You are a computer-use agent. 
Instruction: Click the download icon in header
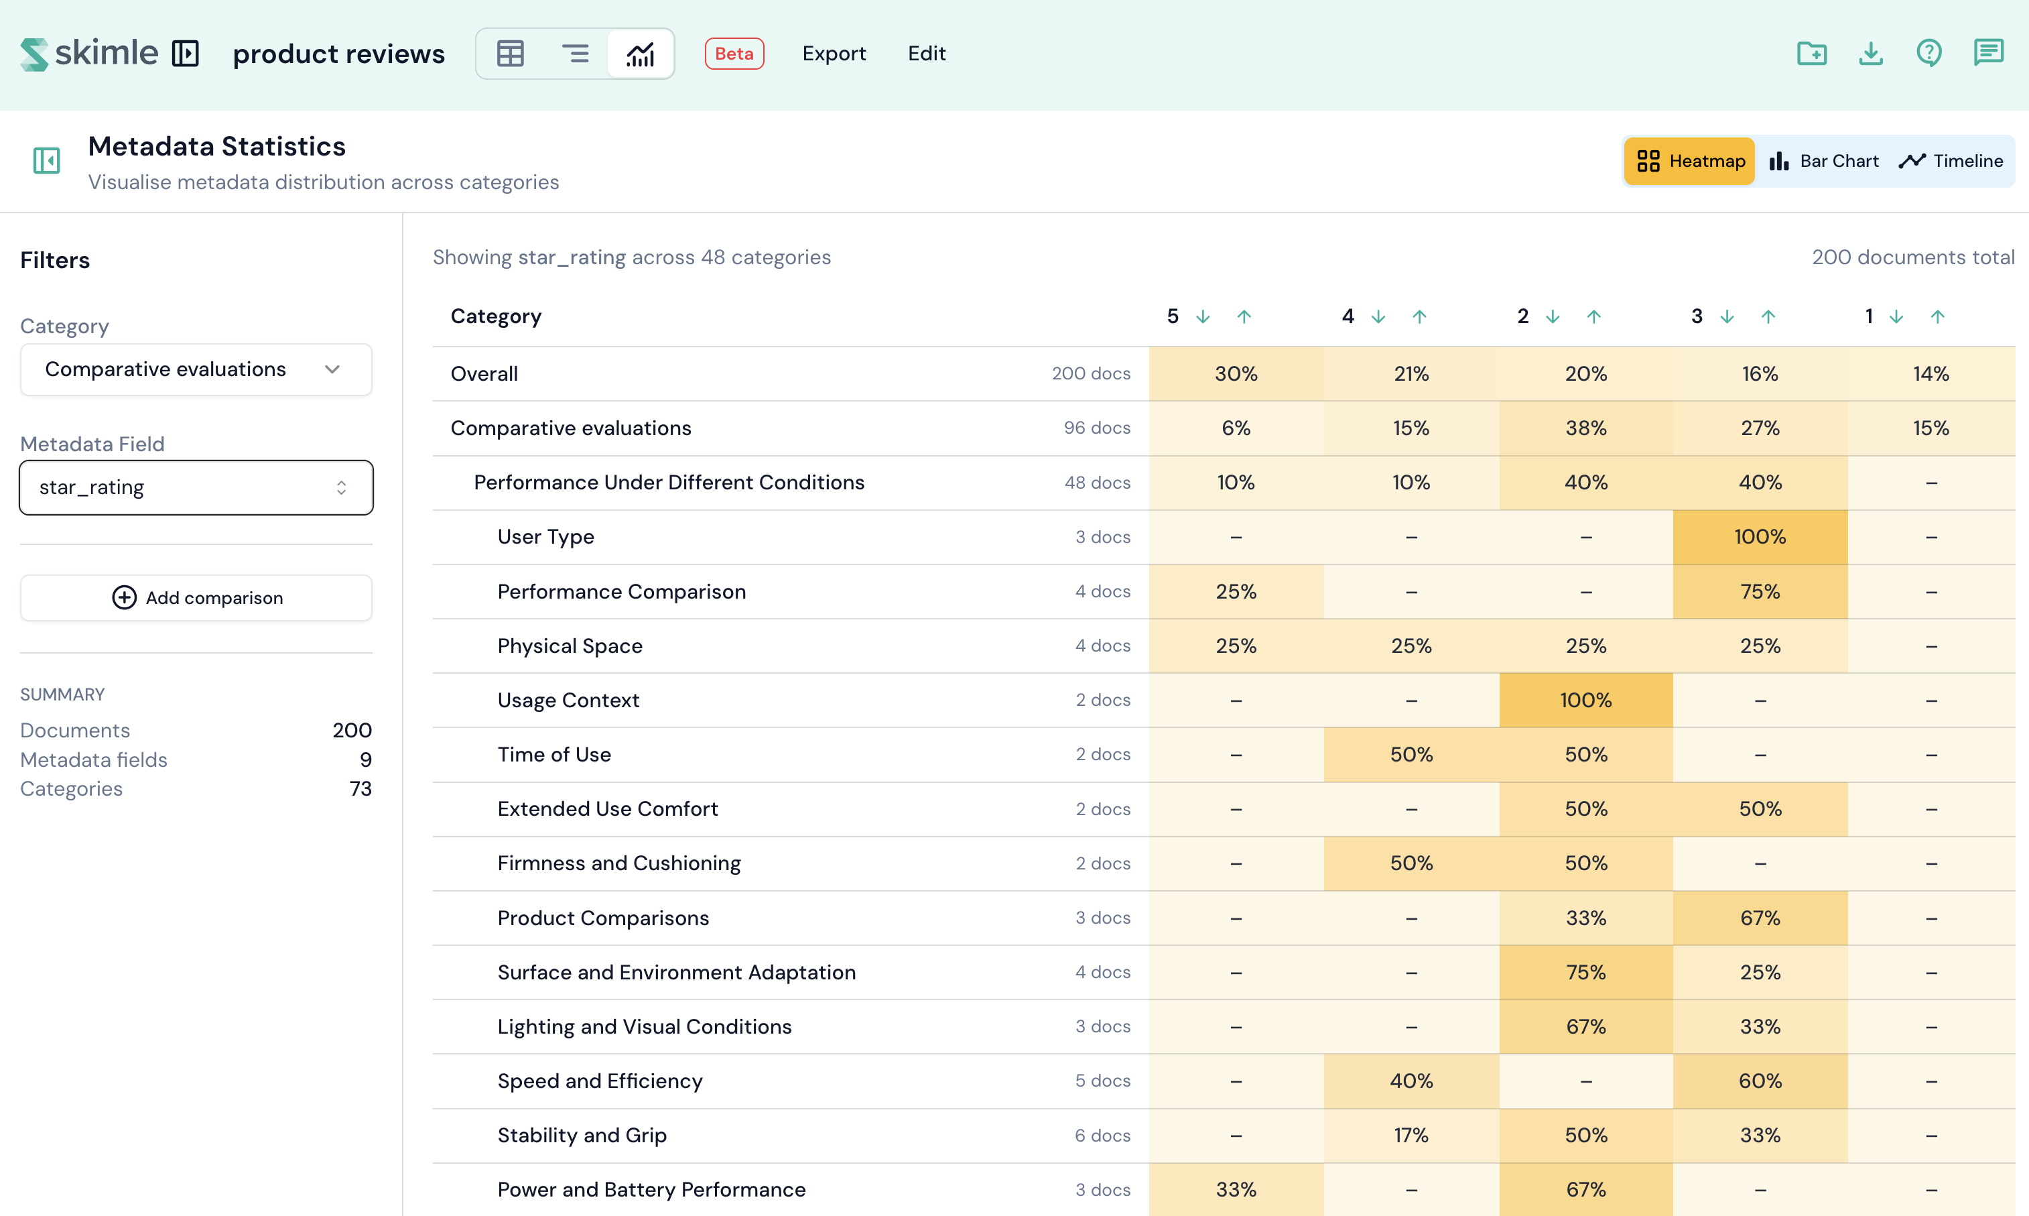(x=1870, y=54)
